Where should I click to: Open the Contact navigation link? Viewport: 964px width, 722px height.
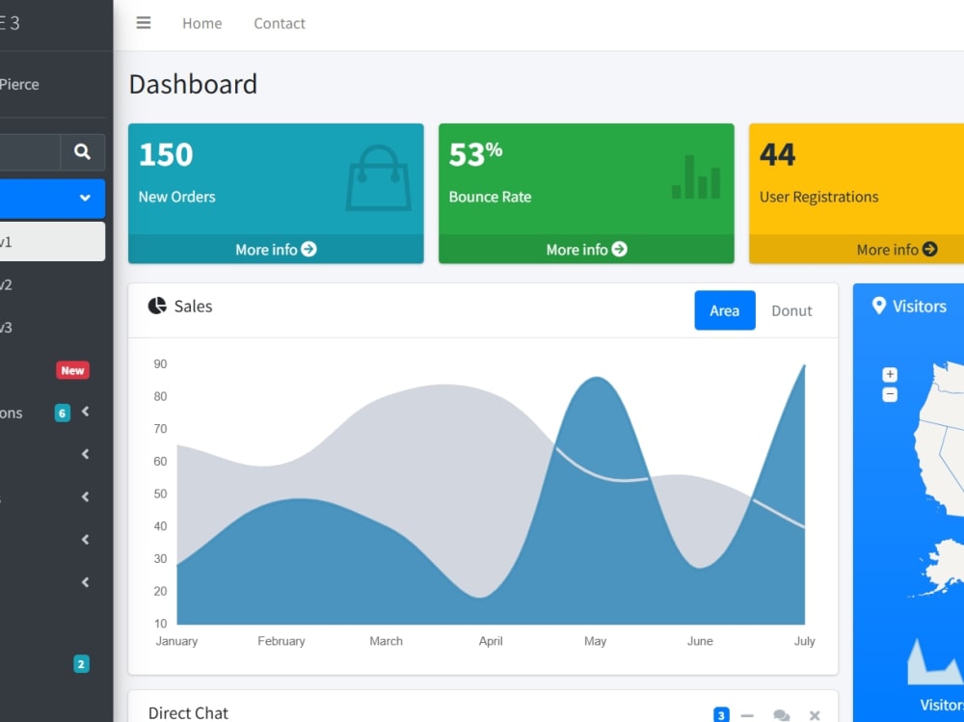[280, 23]
